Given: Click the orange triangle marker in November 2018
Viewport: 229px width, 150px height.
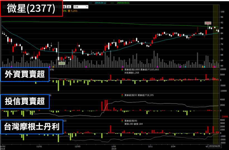Looking at the screenshot, I should coord(53,67).
